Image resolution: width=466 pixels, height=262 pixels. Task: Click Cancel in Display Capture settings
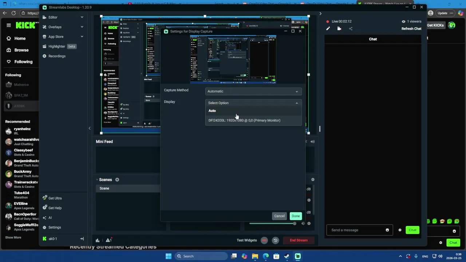click(x=279, y=216)
